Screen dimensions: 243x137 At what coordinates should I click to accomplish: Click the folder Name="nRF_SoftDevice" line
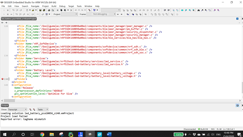click(35, 44)
